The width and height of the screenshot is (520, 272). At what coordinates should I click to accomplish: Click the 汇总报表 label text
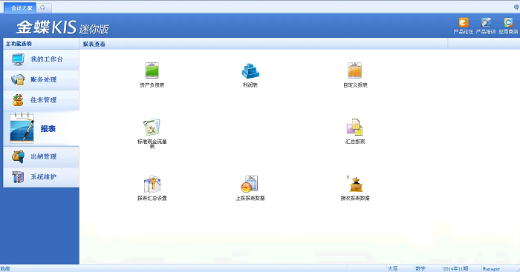tap(355, 142)
